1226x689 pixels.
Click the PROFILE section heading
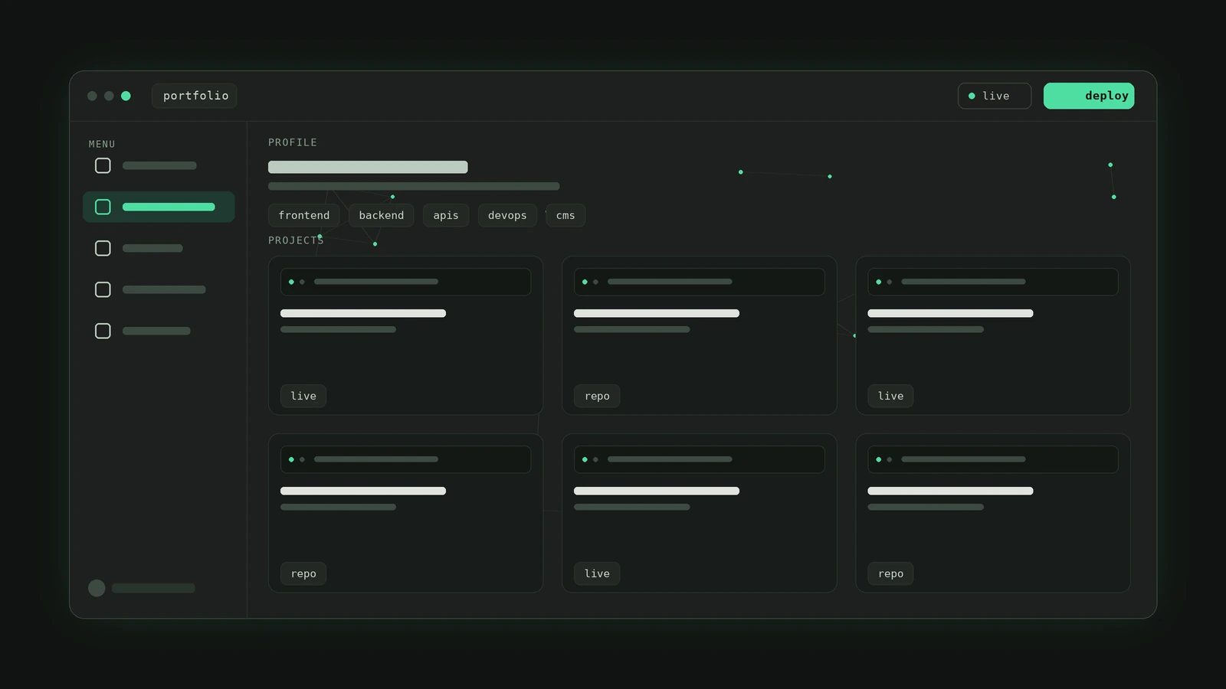click(292, 142)
